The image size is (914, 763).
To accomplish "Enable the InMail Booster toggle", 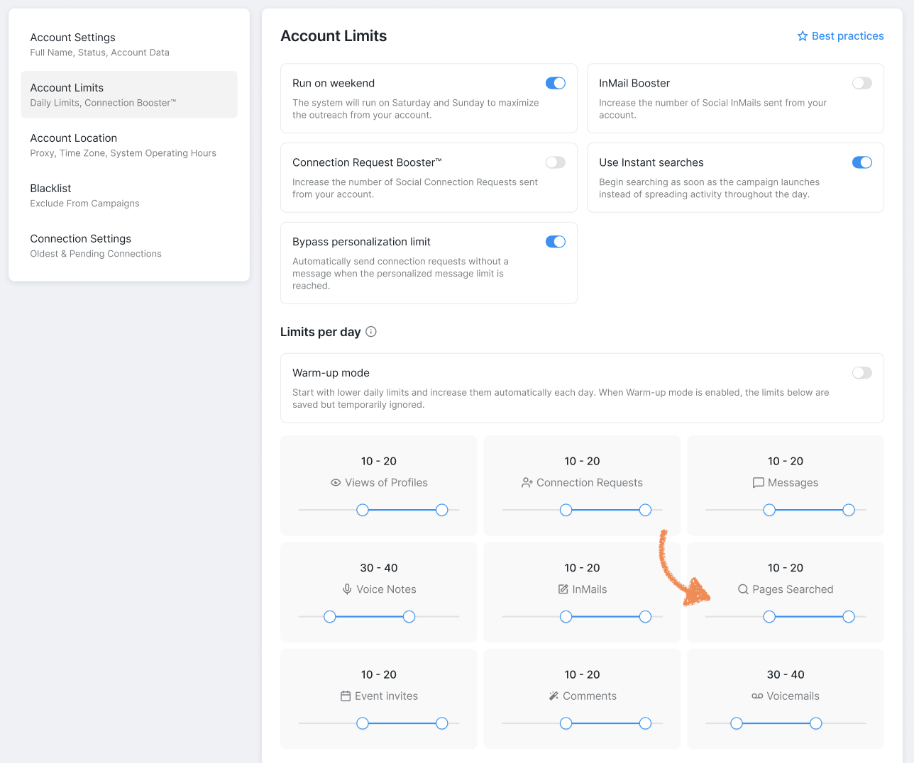I will [x=862, y=83].
